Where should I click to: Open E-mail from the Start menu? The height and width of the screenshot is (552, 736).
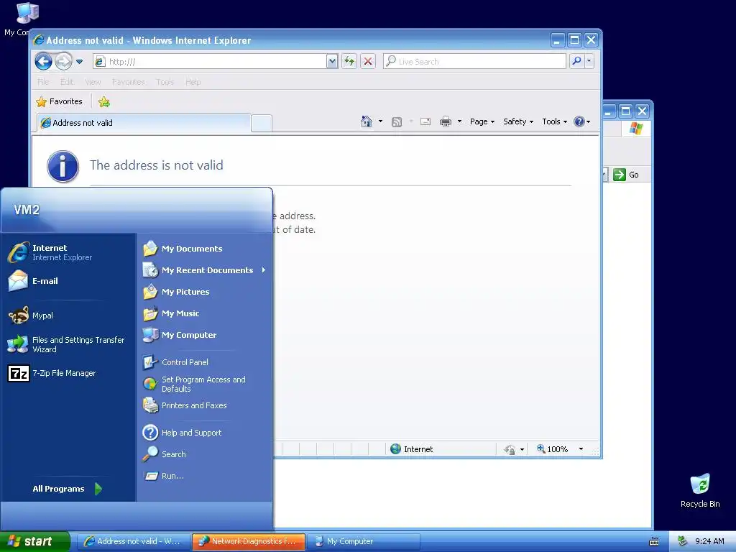point(70,281)
